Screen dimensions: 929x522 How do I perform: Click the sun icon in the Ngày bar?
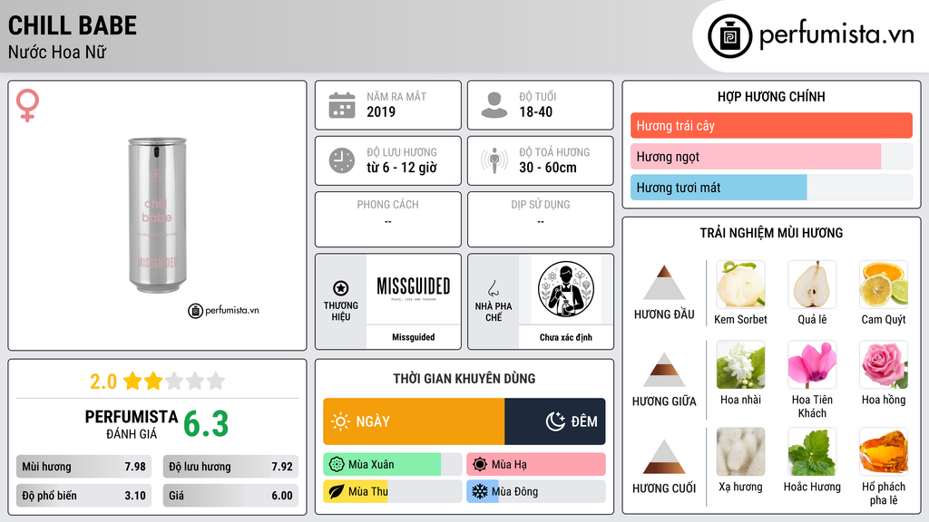[341, 421]
